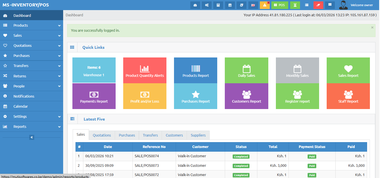Go to Dashboard in the sidebar

pyautogui.click(x=31, y=15)
